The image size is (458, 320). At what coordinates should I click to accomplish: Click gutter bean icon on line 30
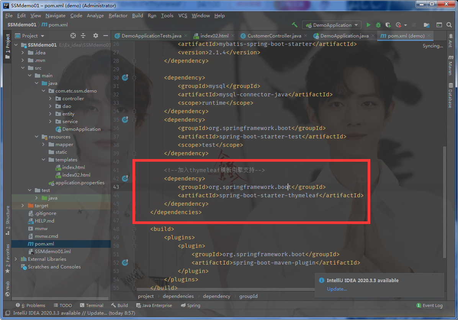point(125,78)
